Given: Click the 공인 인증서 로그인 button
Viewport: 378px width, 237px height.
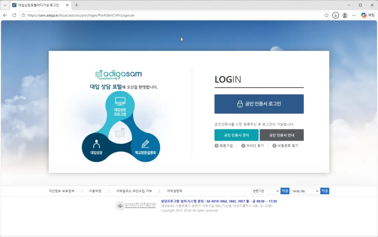Looking at the screenshot, I should [259, 104].
